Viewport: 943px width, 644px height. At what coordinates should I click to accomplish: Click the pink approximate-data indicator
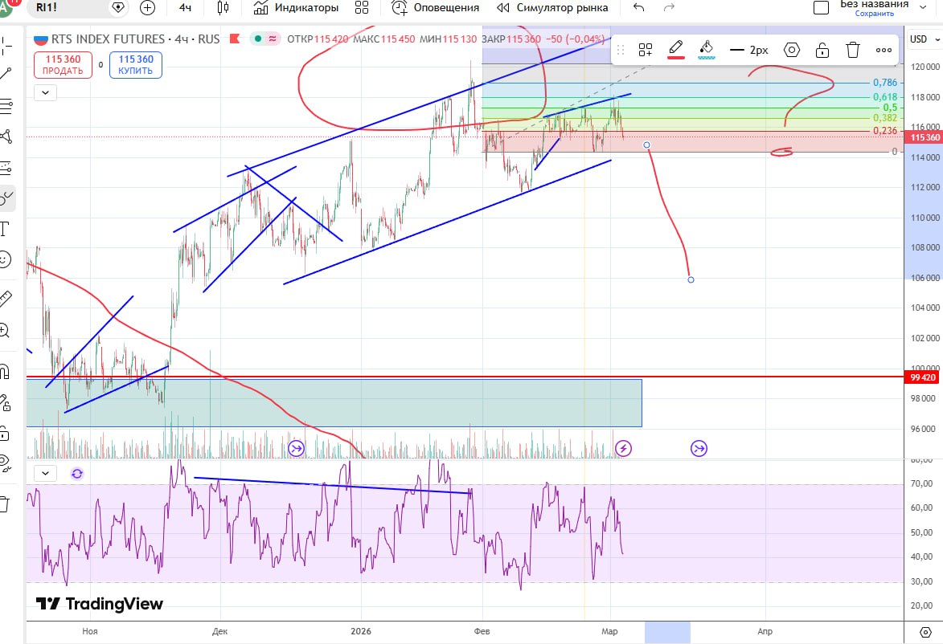(x=273, y=39)
